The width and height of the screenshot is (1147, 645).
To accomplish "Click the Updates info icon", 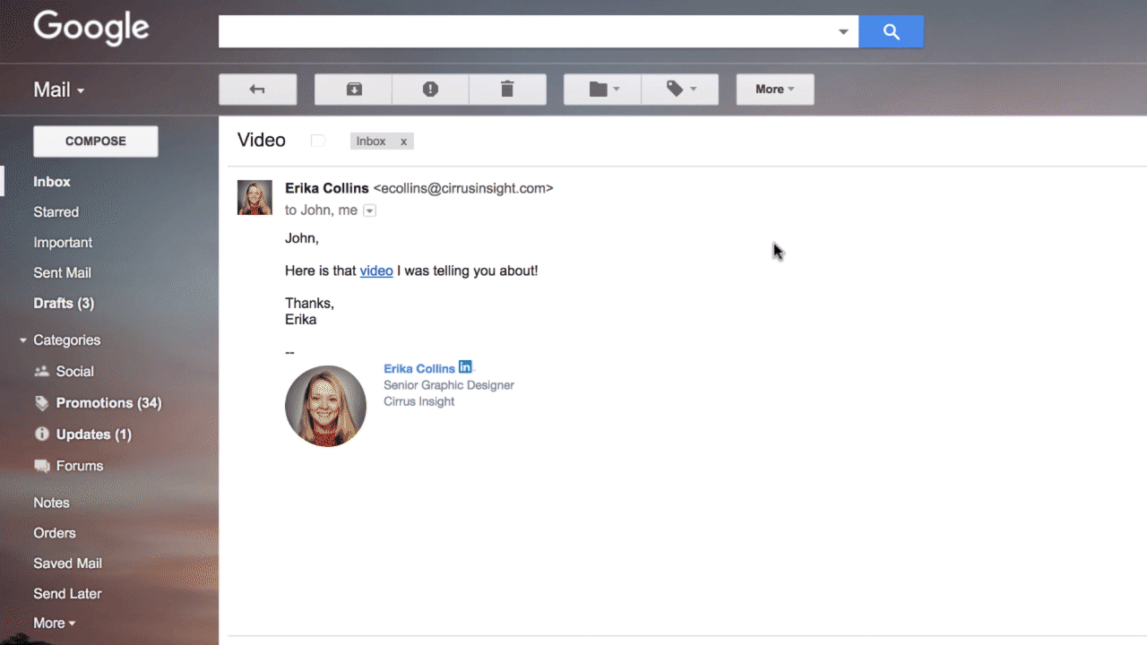I will (x=41, y=434).
